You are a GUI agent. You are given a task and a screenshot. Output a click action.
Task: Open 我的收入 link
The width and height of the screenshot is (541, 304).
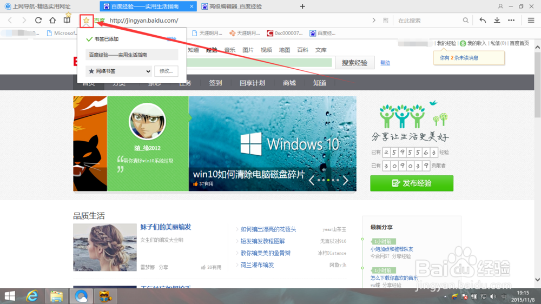(476, 43)
